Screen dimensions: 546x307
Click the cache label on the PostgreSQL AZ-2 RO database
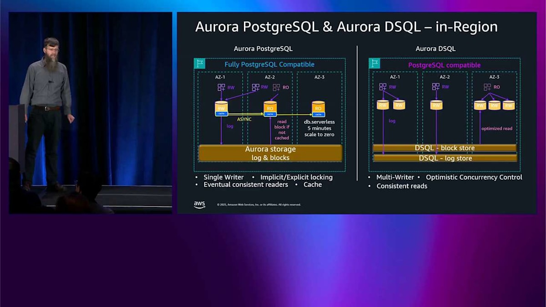click(270, 114)
